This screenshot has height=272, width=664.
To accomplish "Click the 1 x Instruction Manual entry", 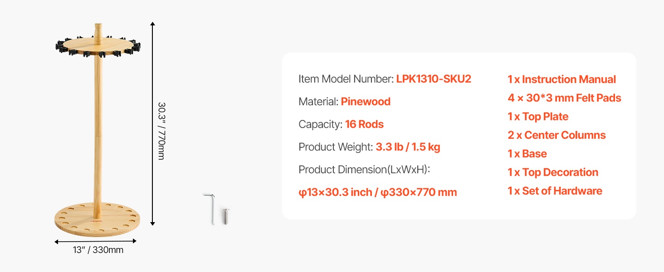I will click(561, 79).
